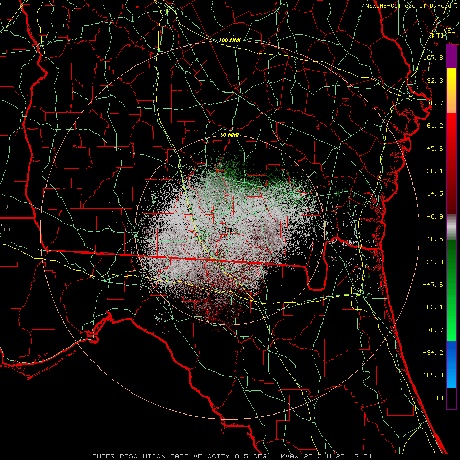Click the -109.8 legend value
Image resolution: width=460 pixels, height=460 pixels.
pos(431,375)
